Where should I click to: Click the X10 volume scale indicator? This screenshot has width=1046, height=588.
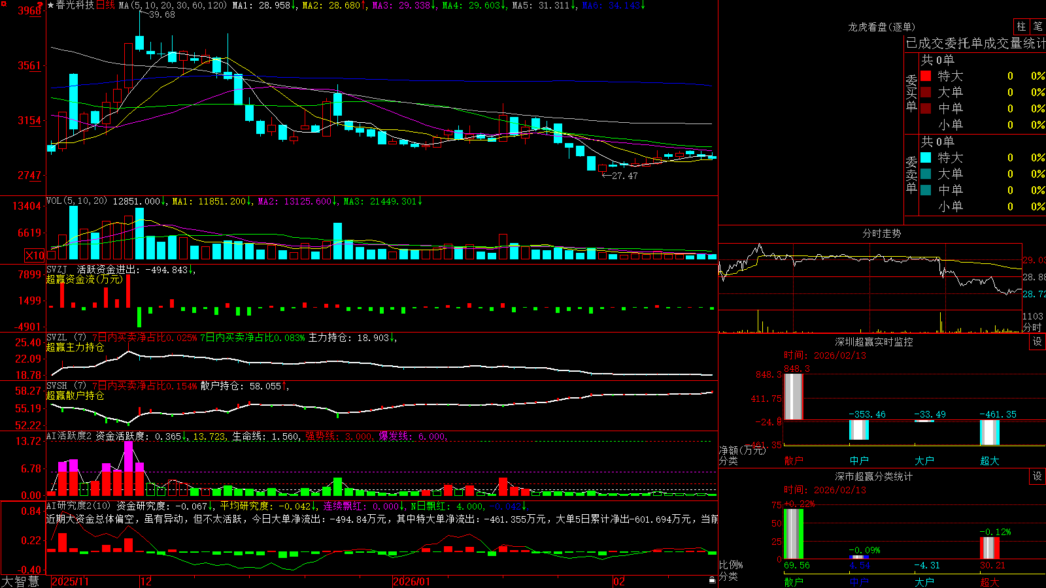pos(35,255)
